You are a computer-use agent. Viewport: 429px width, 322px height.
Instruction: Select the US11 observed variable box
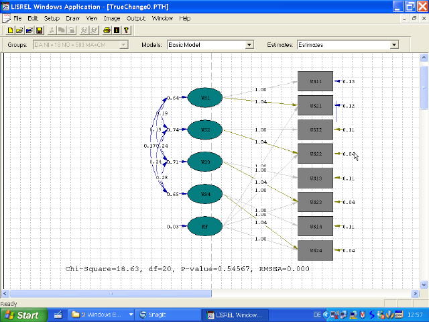tap(315, 82)
